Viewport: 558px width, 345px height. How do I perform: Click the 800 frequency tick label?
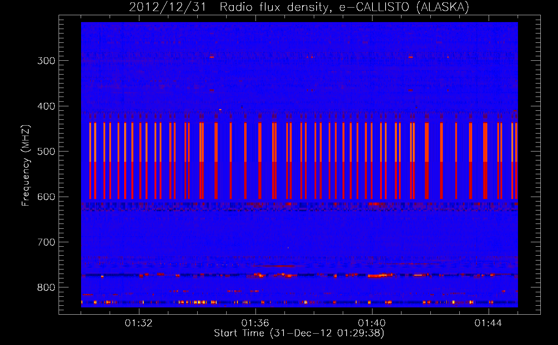[46, 288]
